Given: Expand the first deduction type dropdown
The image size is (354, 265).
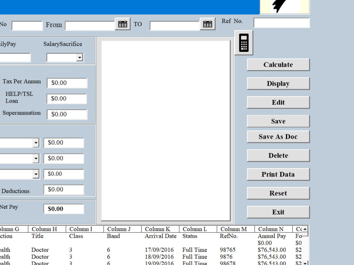Looking at the screenshot, I should coord(36,143).
